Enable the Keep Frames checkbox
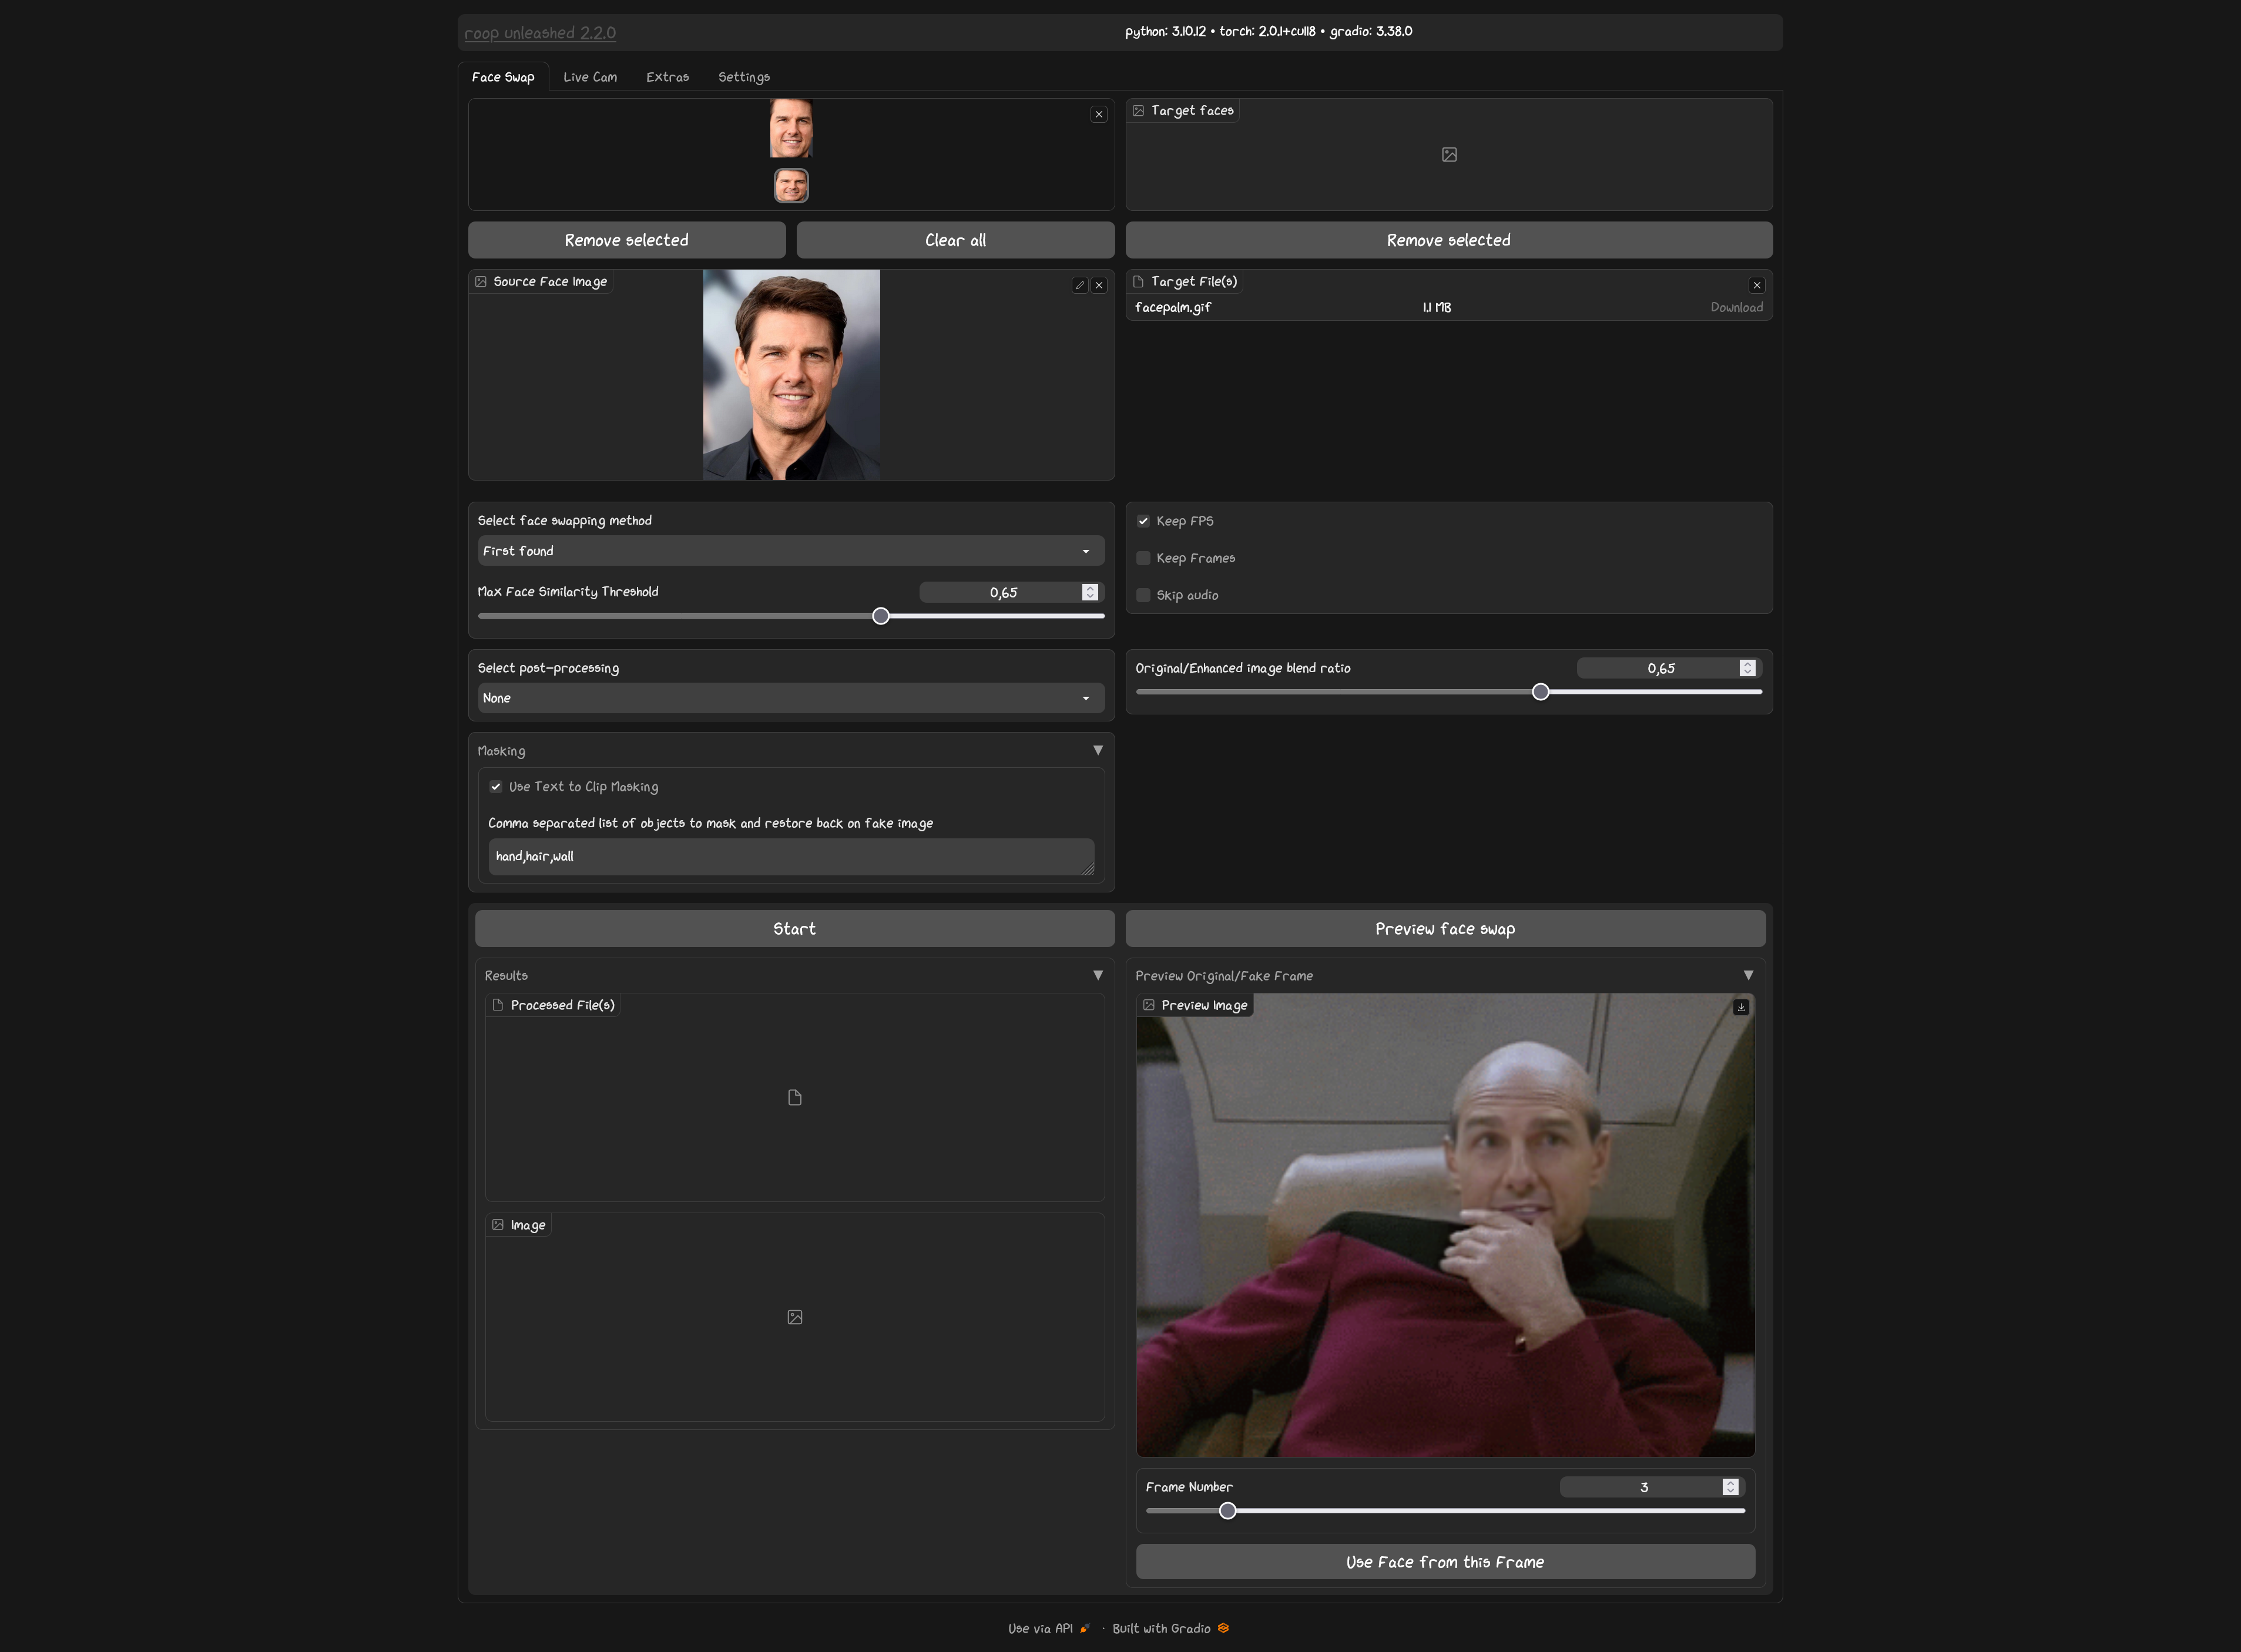This screenshot has width=2241, height=1652. pyautogui.click(x=1143, y=557)
